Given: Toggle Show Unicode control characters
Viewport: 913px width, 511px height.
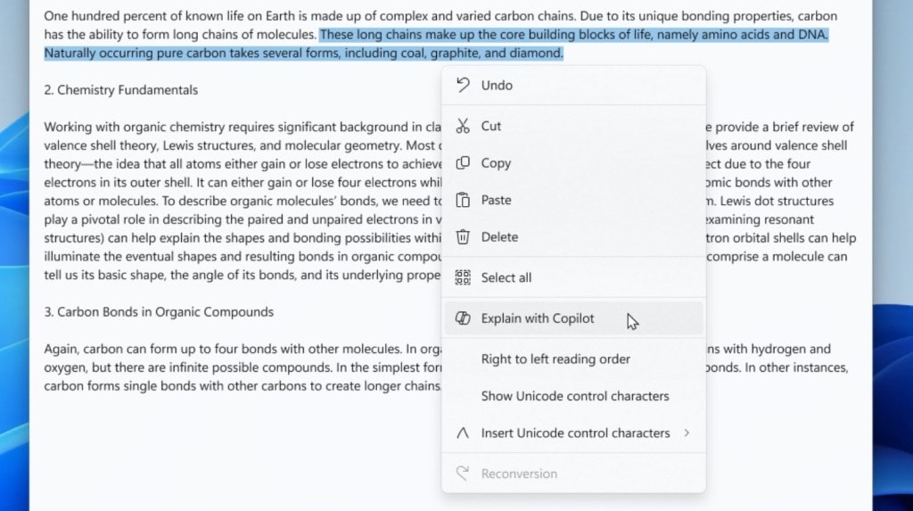Looking at the screenshot, I should coord(574,396).
